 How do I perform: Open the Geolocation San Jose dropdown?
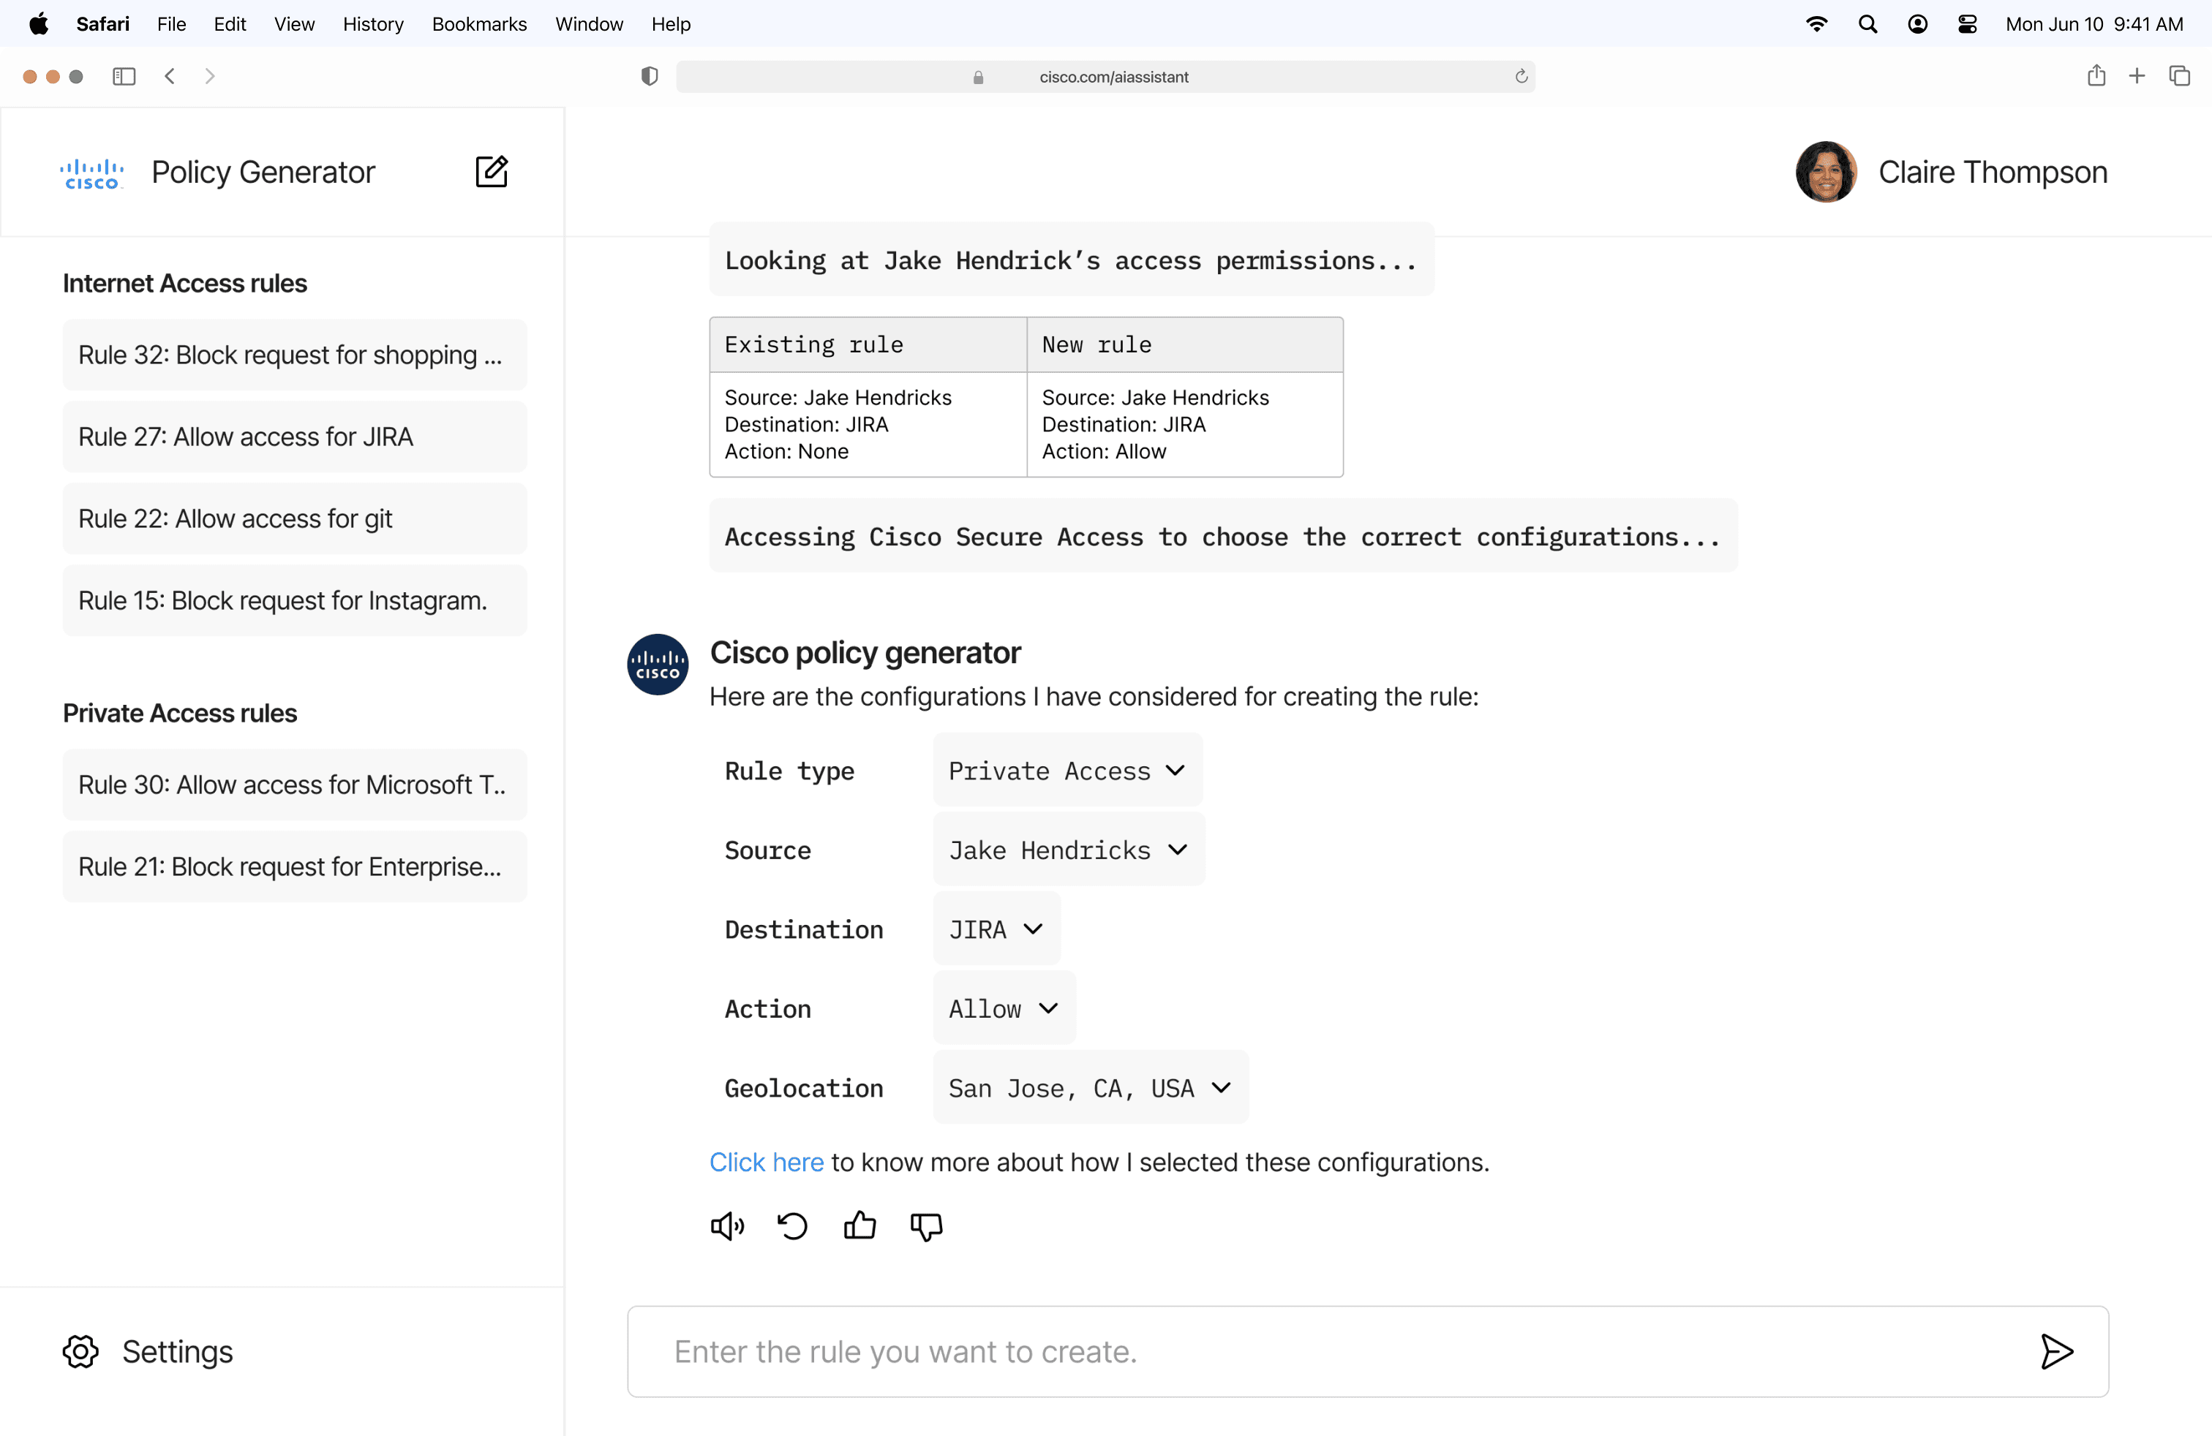pos(1090,1087)
